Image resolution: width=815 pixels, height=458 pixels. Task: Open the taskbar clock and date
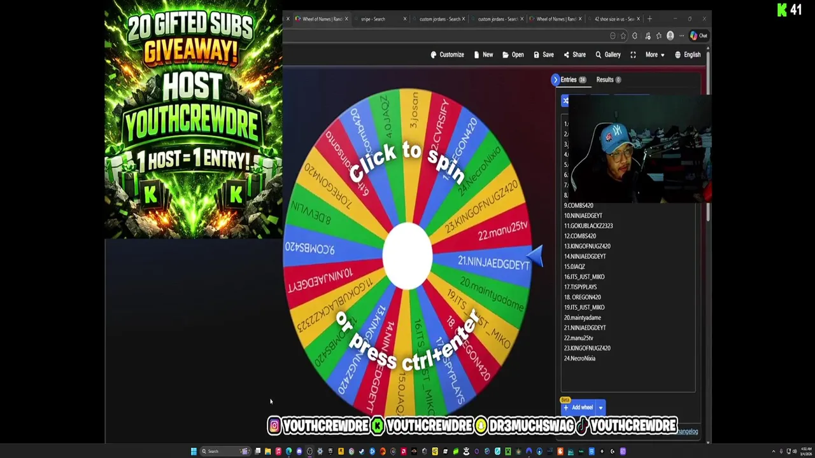pos(806,452)
